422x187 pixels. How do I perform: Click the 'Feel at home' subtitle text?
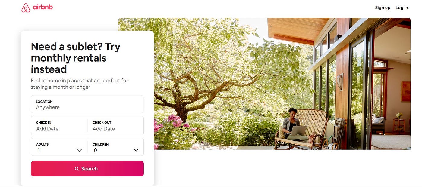tap(80, 84)
